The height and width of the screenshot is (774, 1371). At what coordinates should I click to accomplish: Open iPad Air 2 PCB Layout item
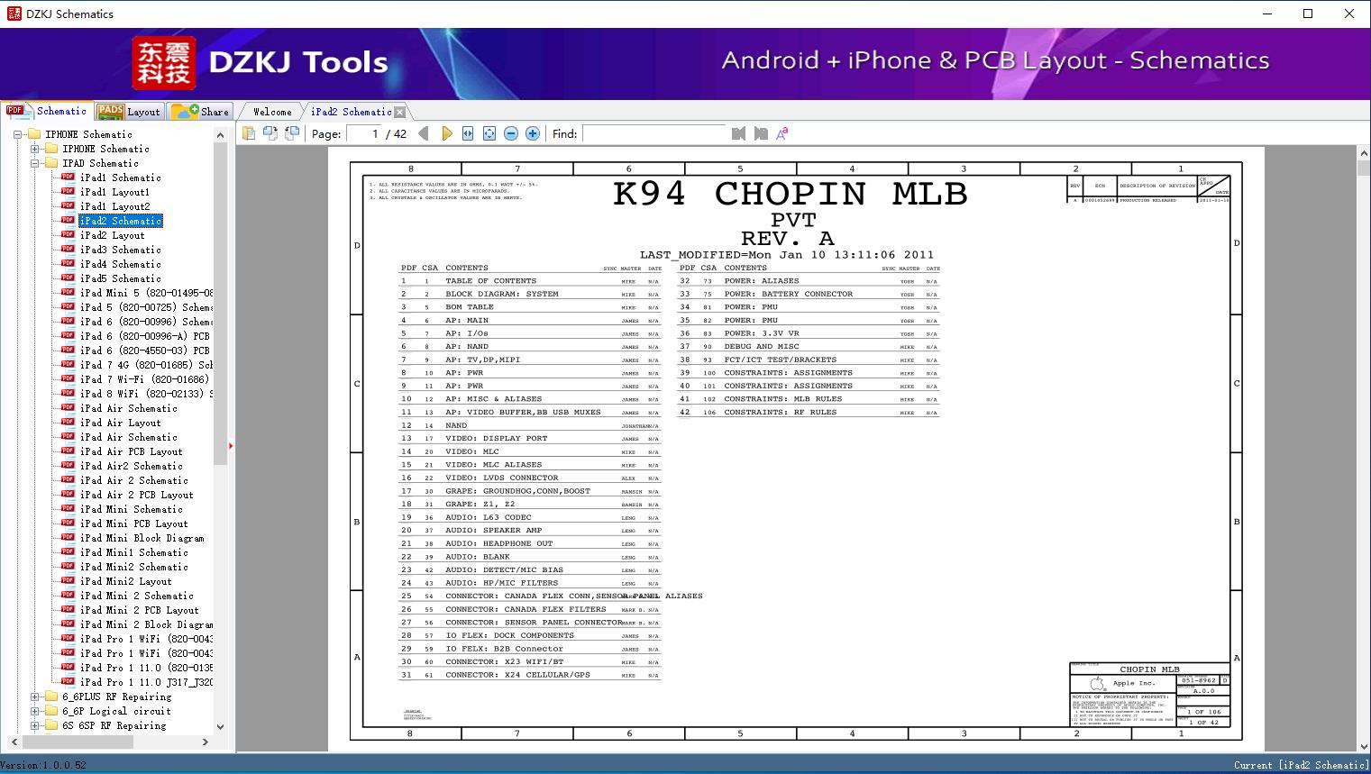(136, 495)
